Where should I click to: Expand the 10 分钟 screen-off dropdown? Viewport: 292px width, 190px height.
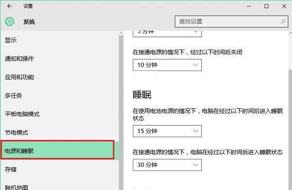167,65
